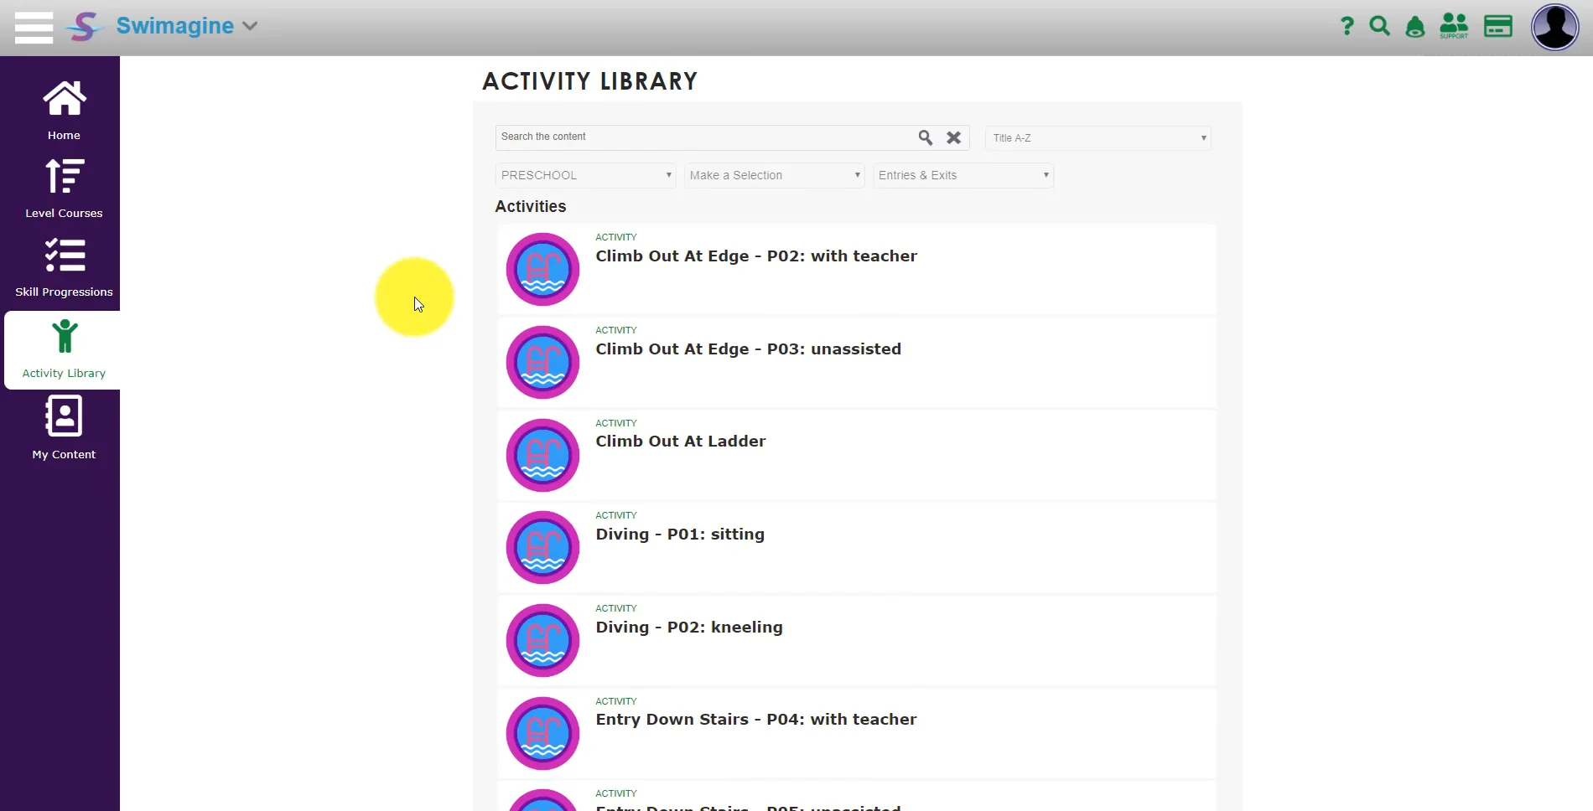The height and width of the screenshot is (811, 1593).
Task: Run content search magnifier button
Action: [926, 137]
